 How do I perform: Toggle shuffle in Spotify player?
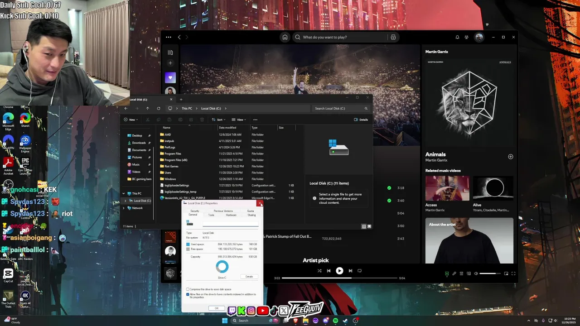pyautogui.click(x=319, y=271)
